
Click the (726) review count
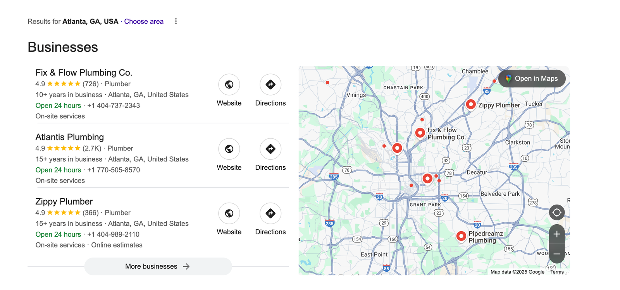pos(91,84)
